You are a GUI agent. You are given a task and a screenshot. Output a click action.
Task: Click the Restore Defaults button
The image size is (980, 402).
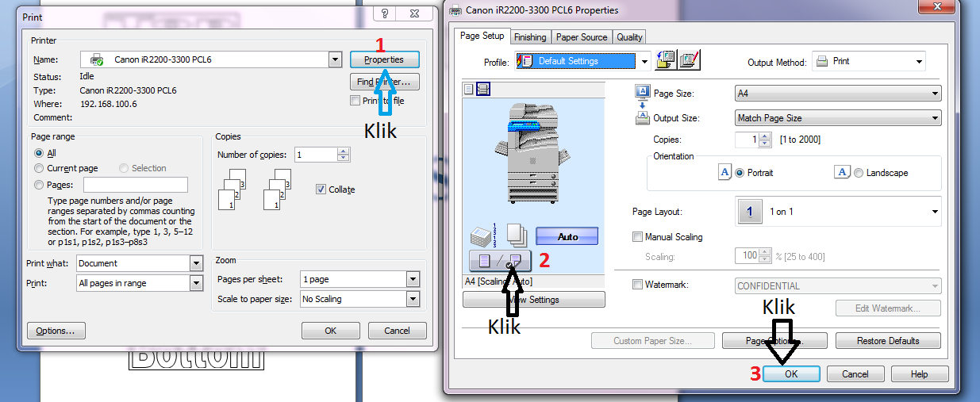tap(888, 341)
